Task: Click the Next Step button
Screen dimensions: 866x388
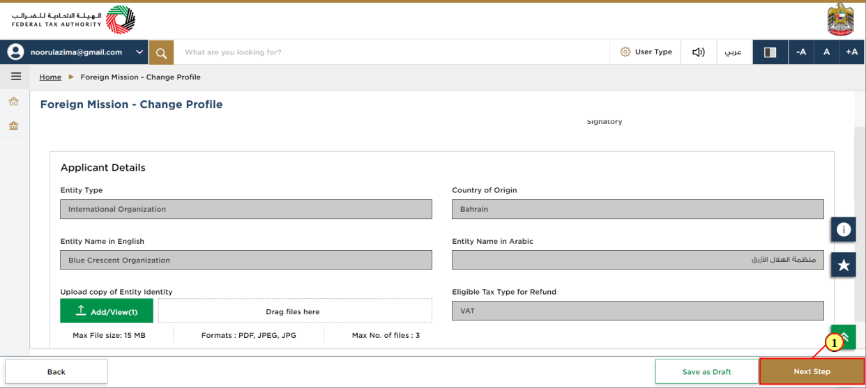Action: point(812,371)
